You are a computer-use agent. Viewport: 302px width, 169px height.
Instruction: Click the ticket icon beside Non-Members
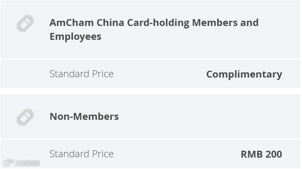(25, 117)
